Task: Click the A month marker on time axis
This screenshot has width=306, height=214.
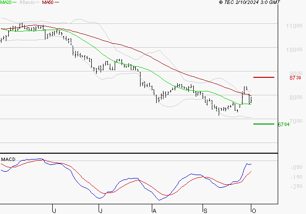Action: coord(154,211)
